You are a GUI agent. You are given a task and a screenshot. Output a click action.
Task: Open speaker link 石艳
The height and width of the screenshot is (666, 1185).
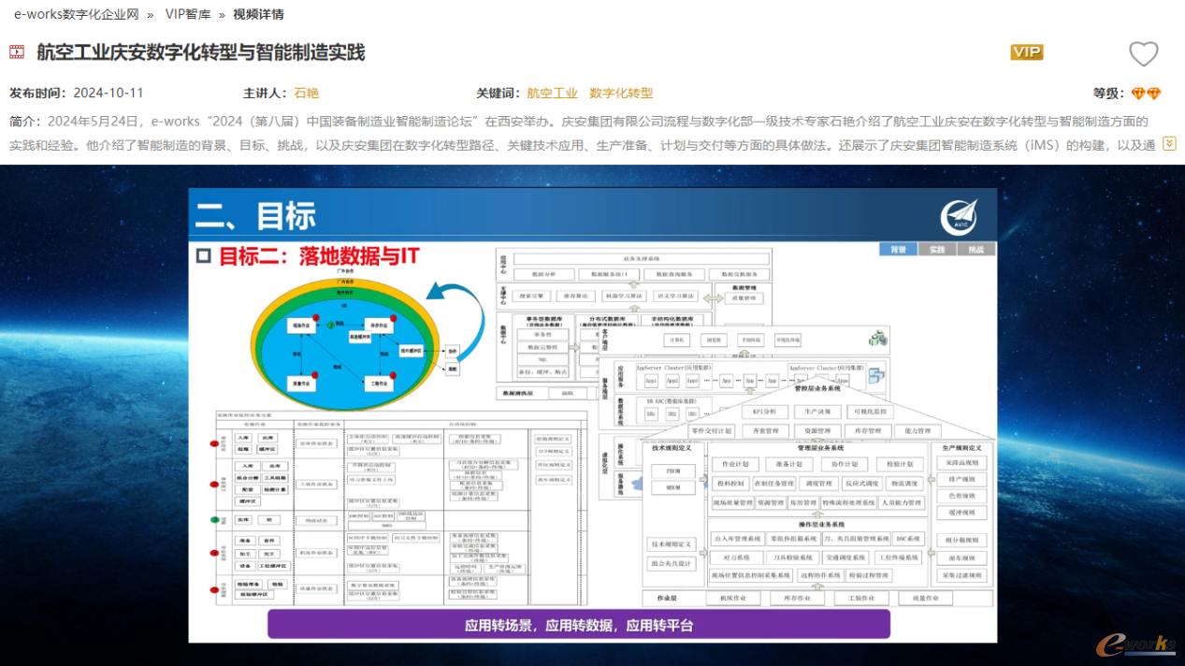[x=306, y=93]
